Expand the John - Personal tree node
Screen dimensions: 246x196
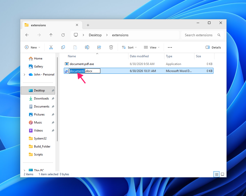point(25,74)
